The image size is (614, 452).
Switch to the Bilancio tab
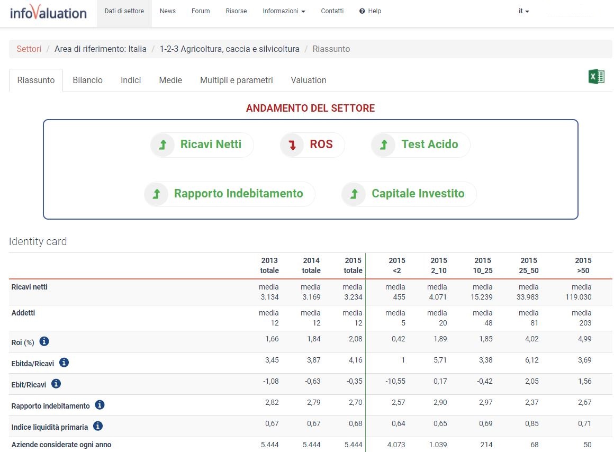(x=88, y=80)
